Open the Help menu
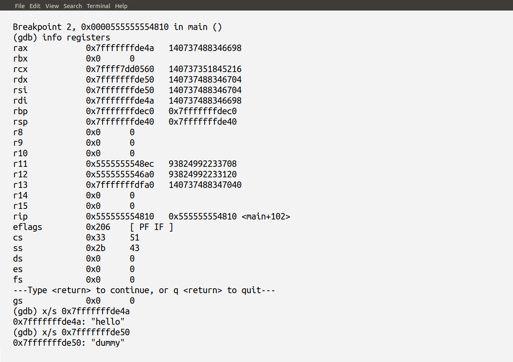 click(x=121, y=6)
